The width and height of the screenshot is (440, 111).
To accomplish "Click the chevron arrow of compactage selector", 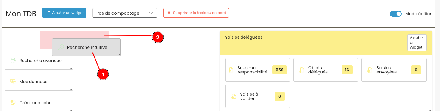I will (x=151, y=13).
